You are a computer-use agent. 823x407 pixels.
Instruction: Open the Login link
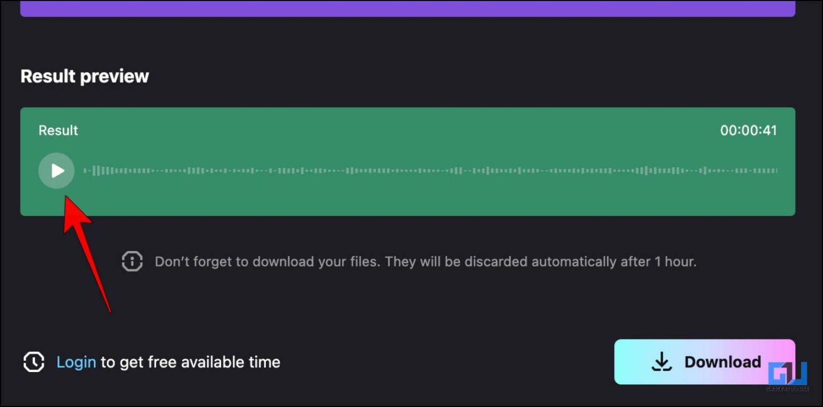click(76, 362)
